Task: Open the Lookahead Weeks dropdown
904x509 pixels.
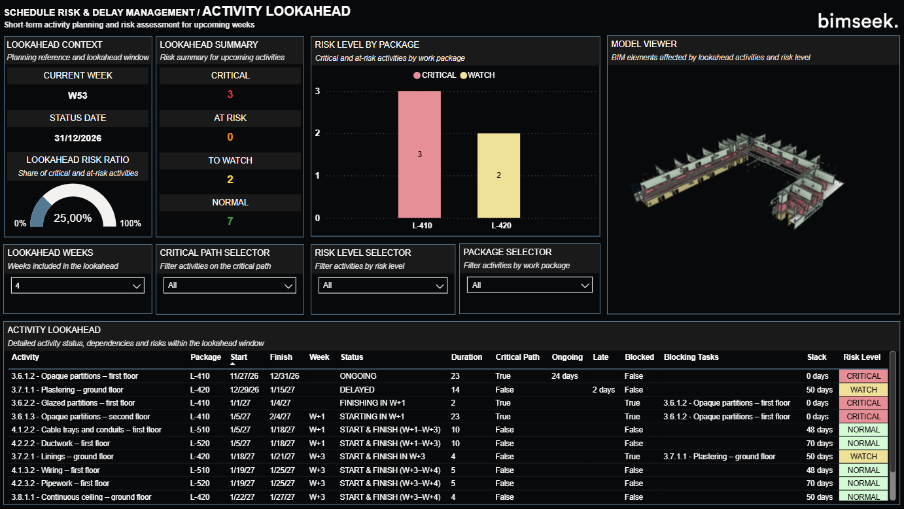Action: 78,286
